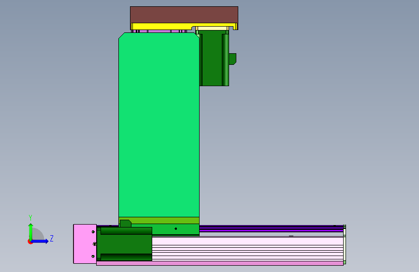The height and width of the screenshot is (272, 419).
Task: Select the pink base strip along the bottom
Action: click(220, 263)
